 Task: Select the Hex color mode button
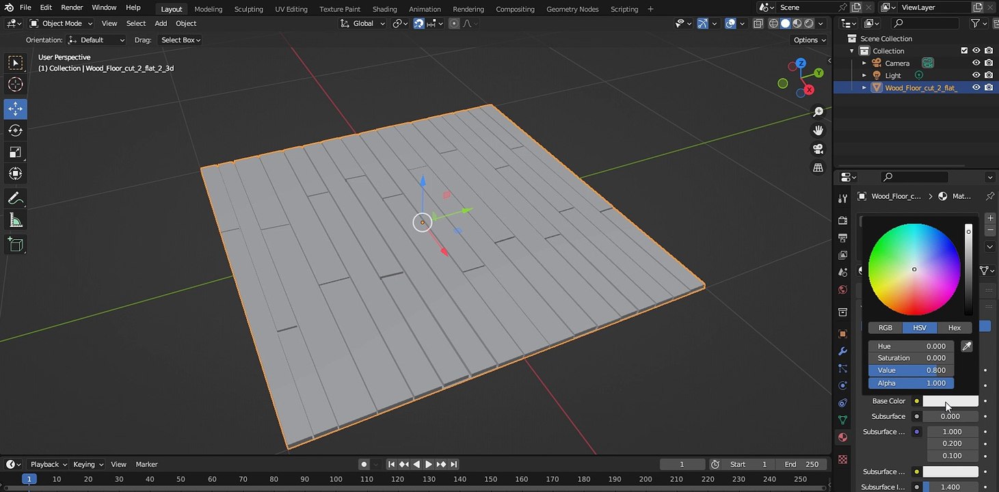click(955, 327)
